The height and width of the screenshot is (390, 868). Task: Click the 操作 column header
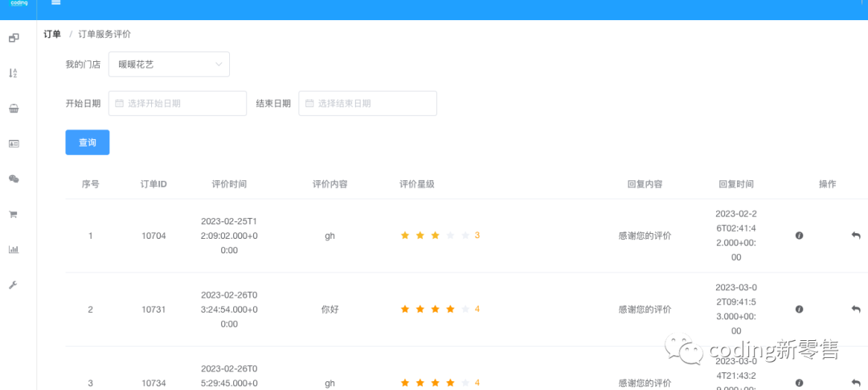[x=828, y=184]
